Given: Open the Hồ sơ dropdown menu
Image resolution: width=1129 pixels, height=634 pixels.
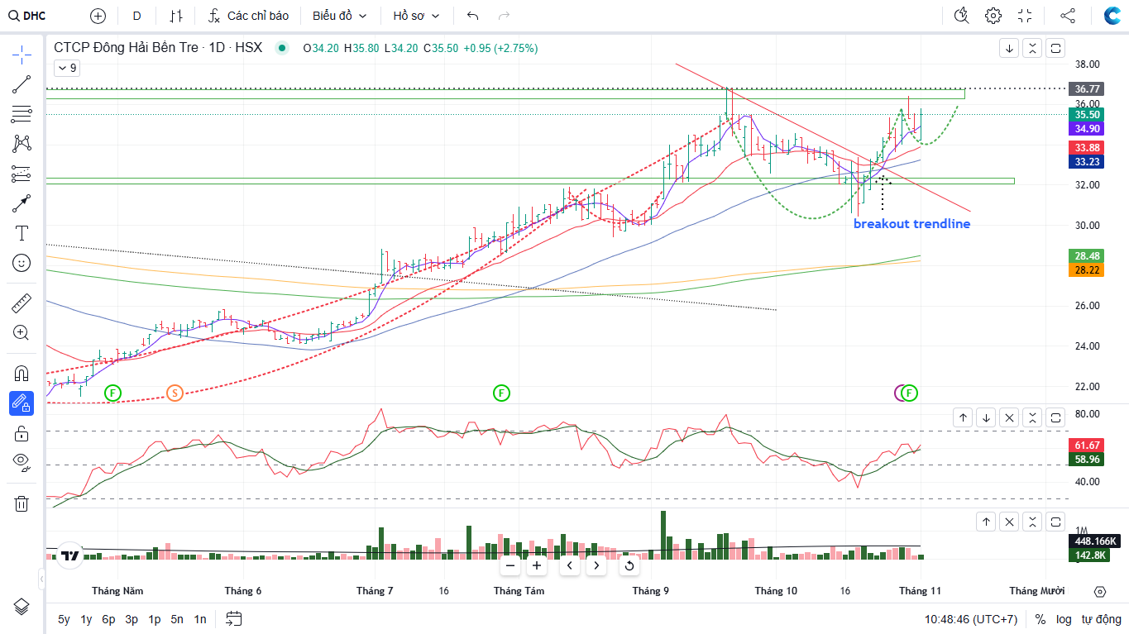Looking at the screenshot, I should 416,16.
